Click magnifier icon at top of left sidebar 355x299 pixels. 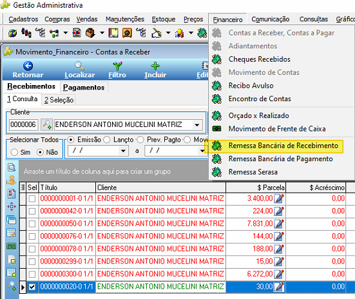(12, 168)
